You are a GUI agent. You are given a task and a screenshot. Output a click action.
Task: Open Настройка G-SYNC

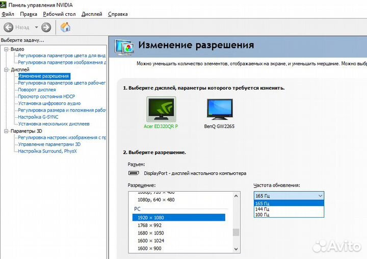38,117
